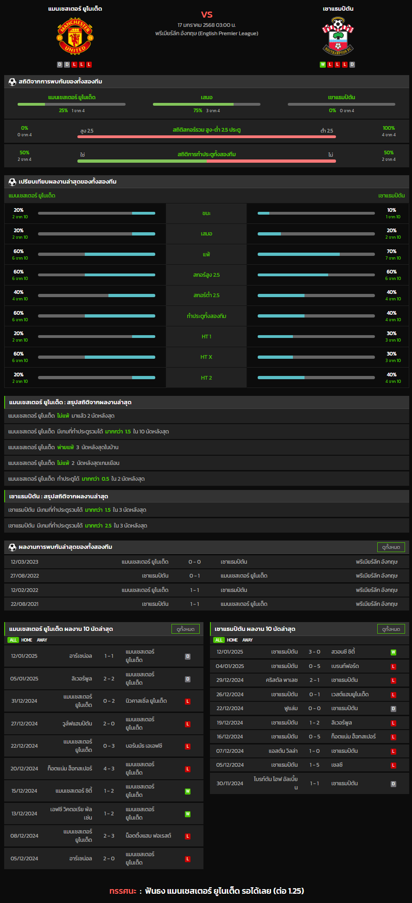Select HOME tab in Southampton last 10 matches
Screen dimensions: 412x903
[233, 640]
